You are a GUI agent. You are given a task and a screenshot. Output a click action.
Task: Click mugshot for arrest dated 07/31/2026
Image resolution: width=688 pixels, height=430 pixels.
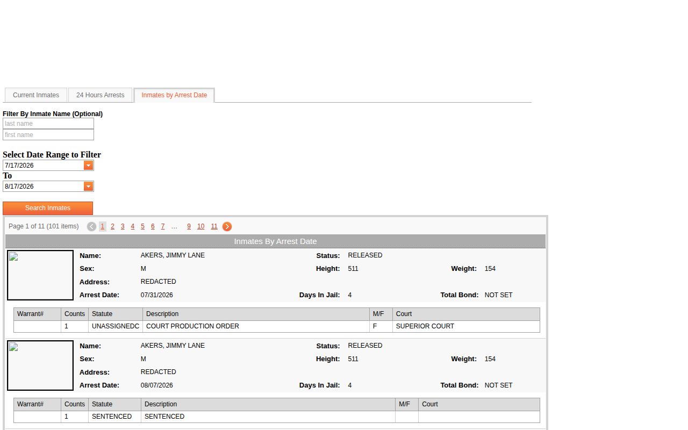[40, 275]
